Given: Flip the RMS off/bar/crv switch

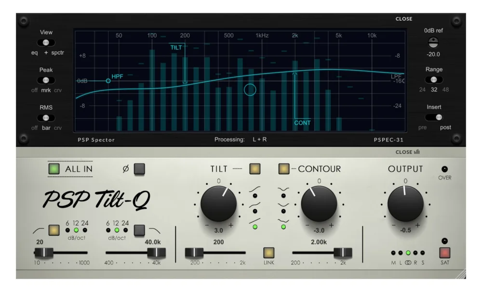Looking at the screenshot, I should point(46,118).
